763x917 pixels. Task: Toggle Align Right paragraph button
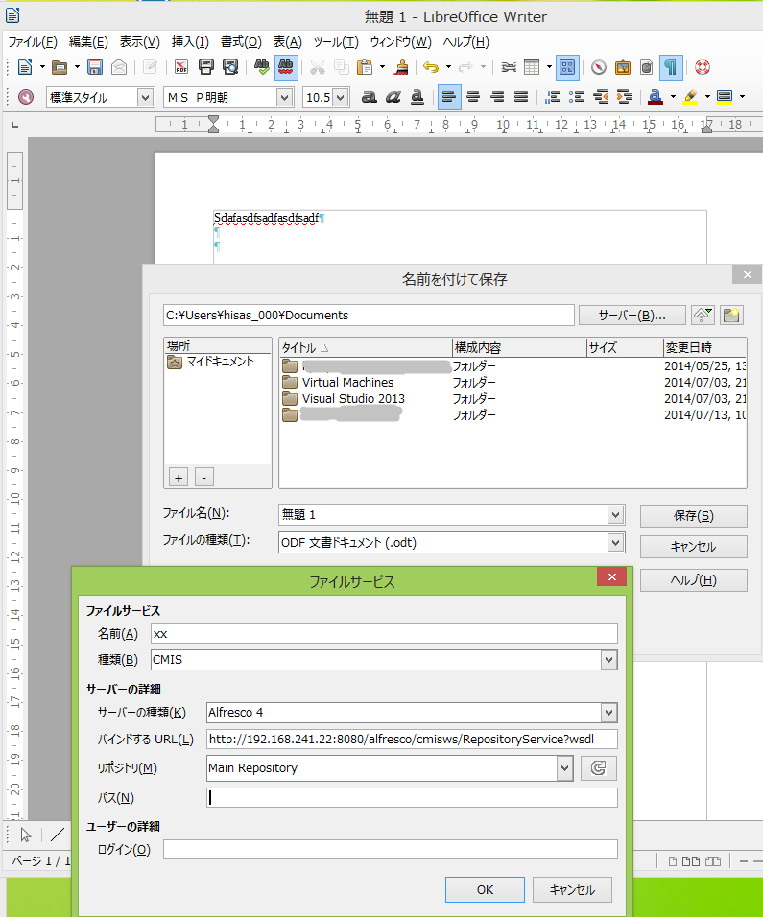point(497,97)
